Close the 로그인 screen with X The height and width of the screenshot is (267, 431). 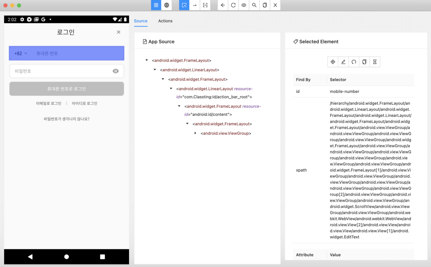point(119,32)
